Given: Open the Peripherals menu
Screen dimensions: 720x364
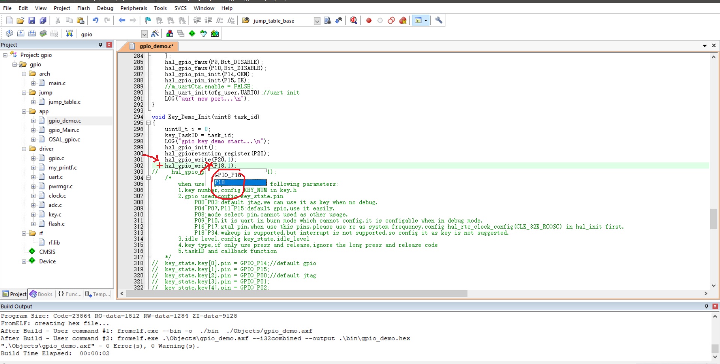Looking at the screenshot, I should tap(134, 8).
